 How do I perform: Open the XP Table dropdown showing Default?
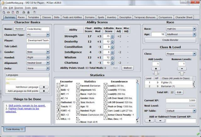(181, 111)
